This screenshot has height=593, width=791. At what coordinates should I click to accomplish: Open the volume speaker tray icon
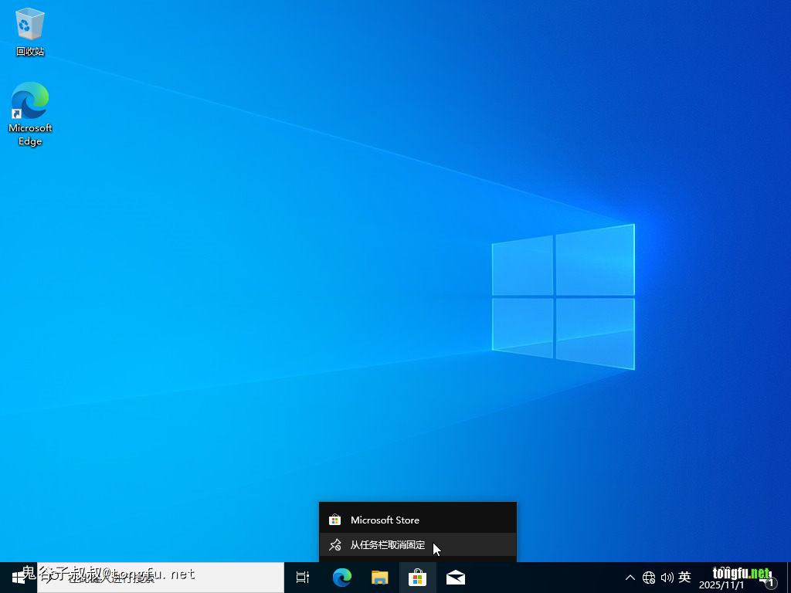[667, 577]
